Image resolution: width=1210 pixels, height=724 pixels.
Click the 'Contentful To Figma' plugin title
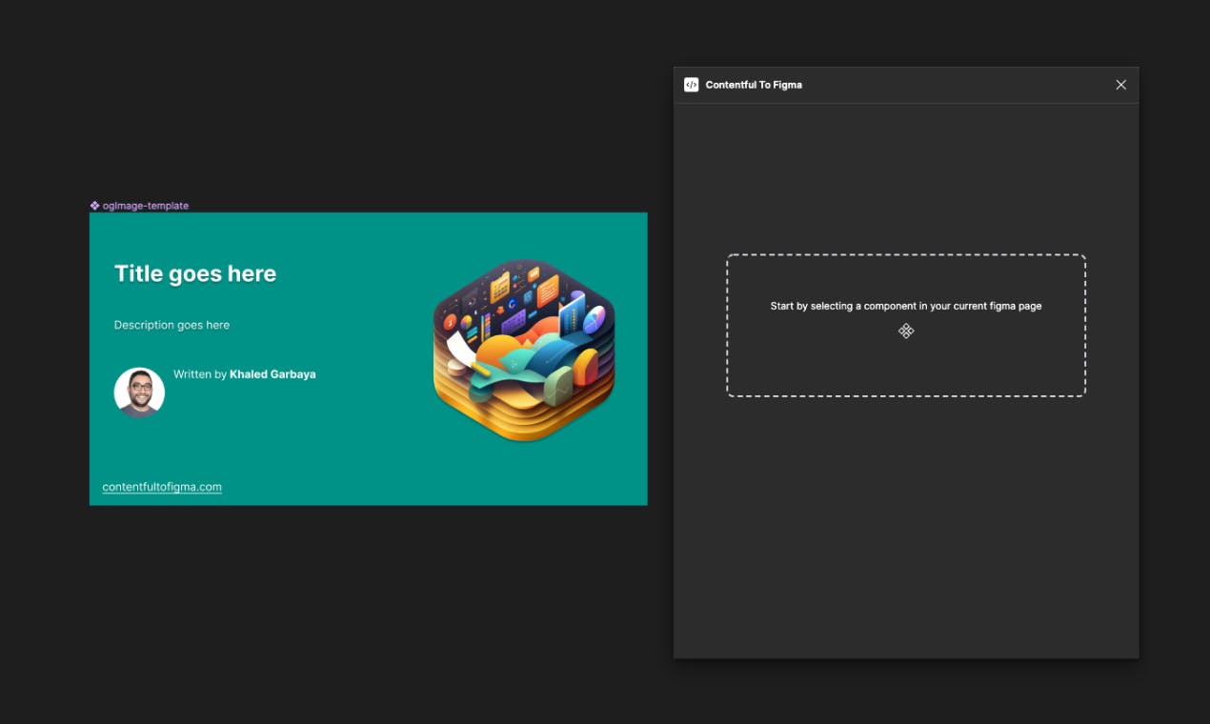click(754, 85)
